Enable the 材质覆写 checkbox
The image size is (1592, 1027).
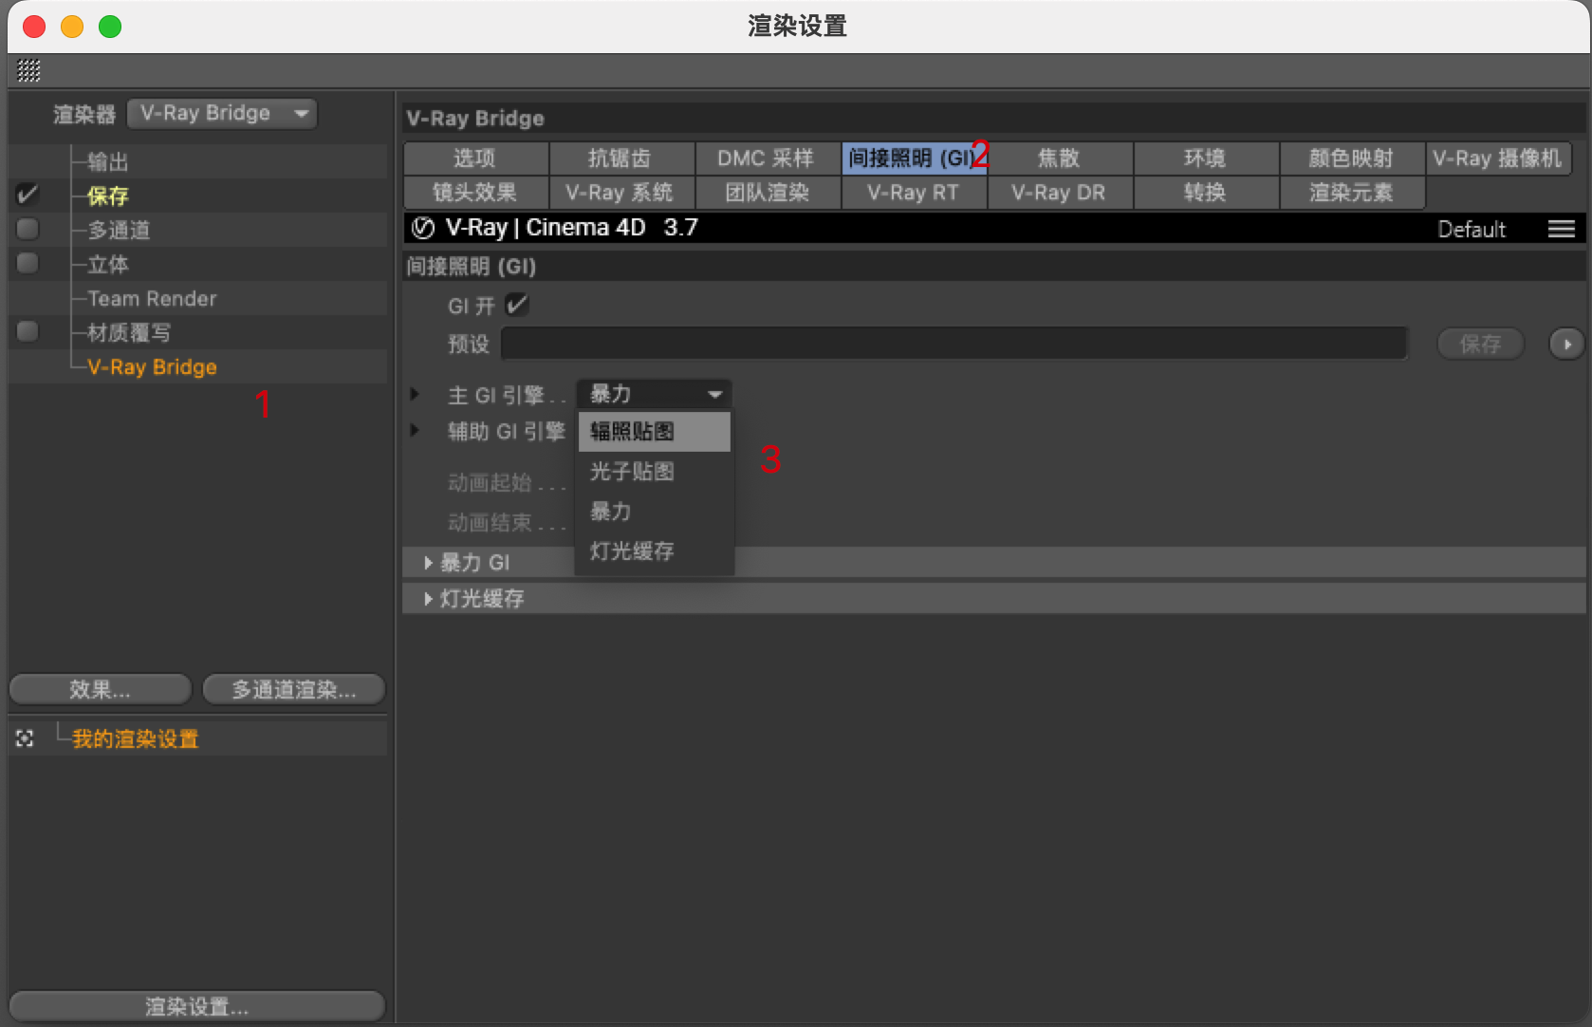tap(28, 331)
